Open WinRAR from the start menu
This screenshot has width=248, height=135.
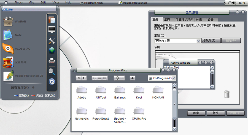(14, 21)
